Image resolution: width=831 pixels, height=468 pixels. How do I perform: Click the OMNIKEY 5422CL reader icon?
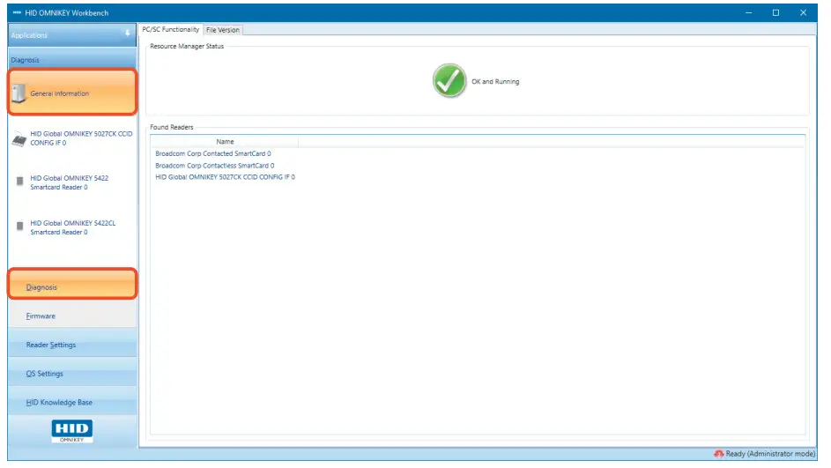point(19,227)
